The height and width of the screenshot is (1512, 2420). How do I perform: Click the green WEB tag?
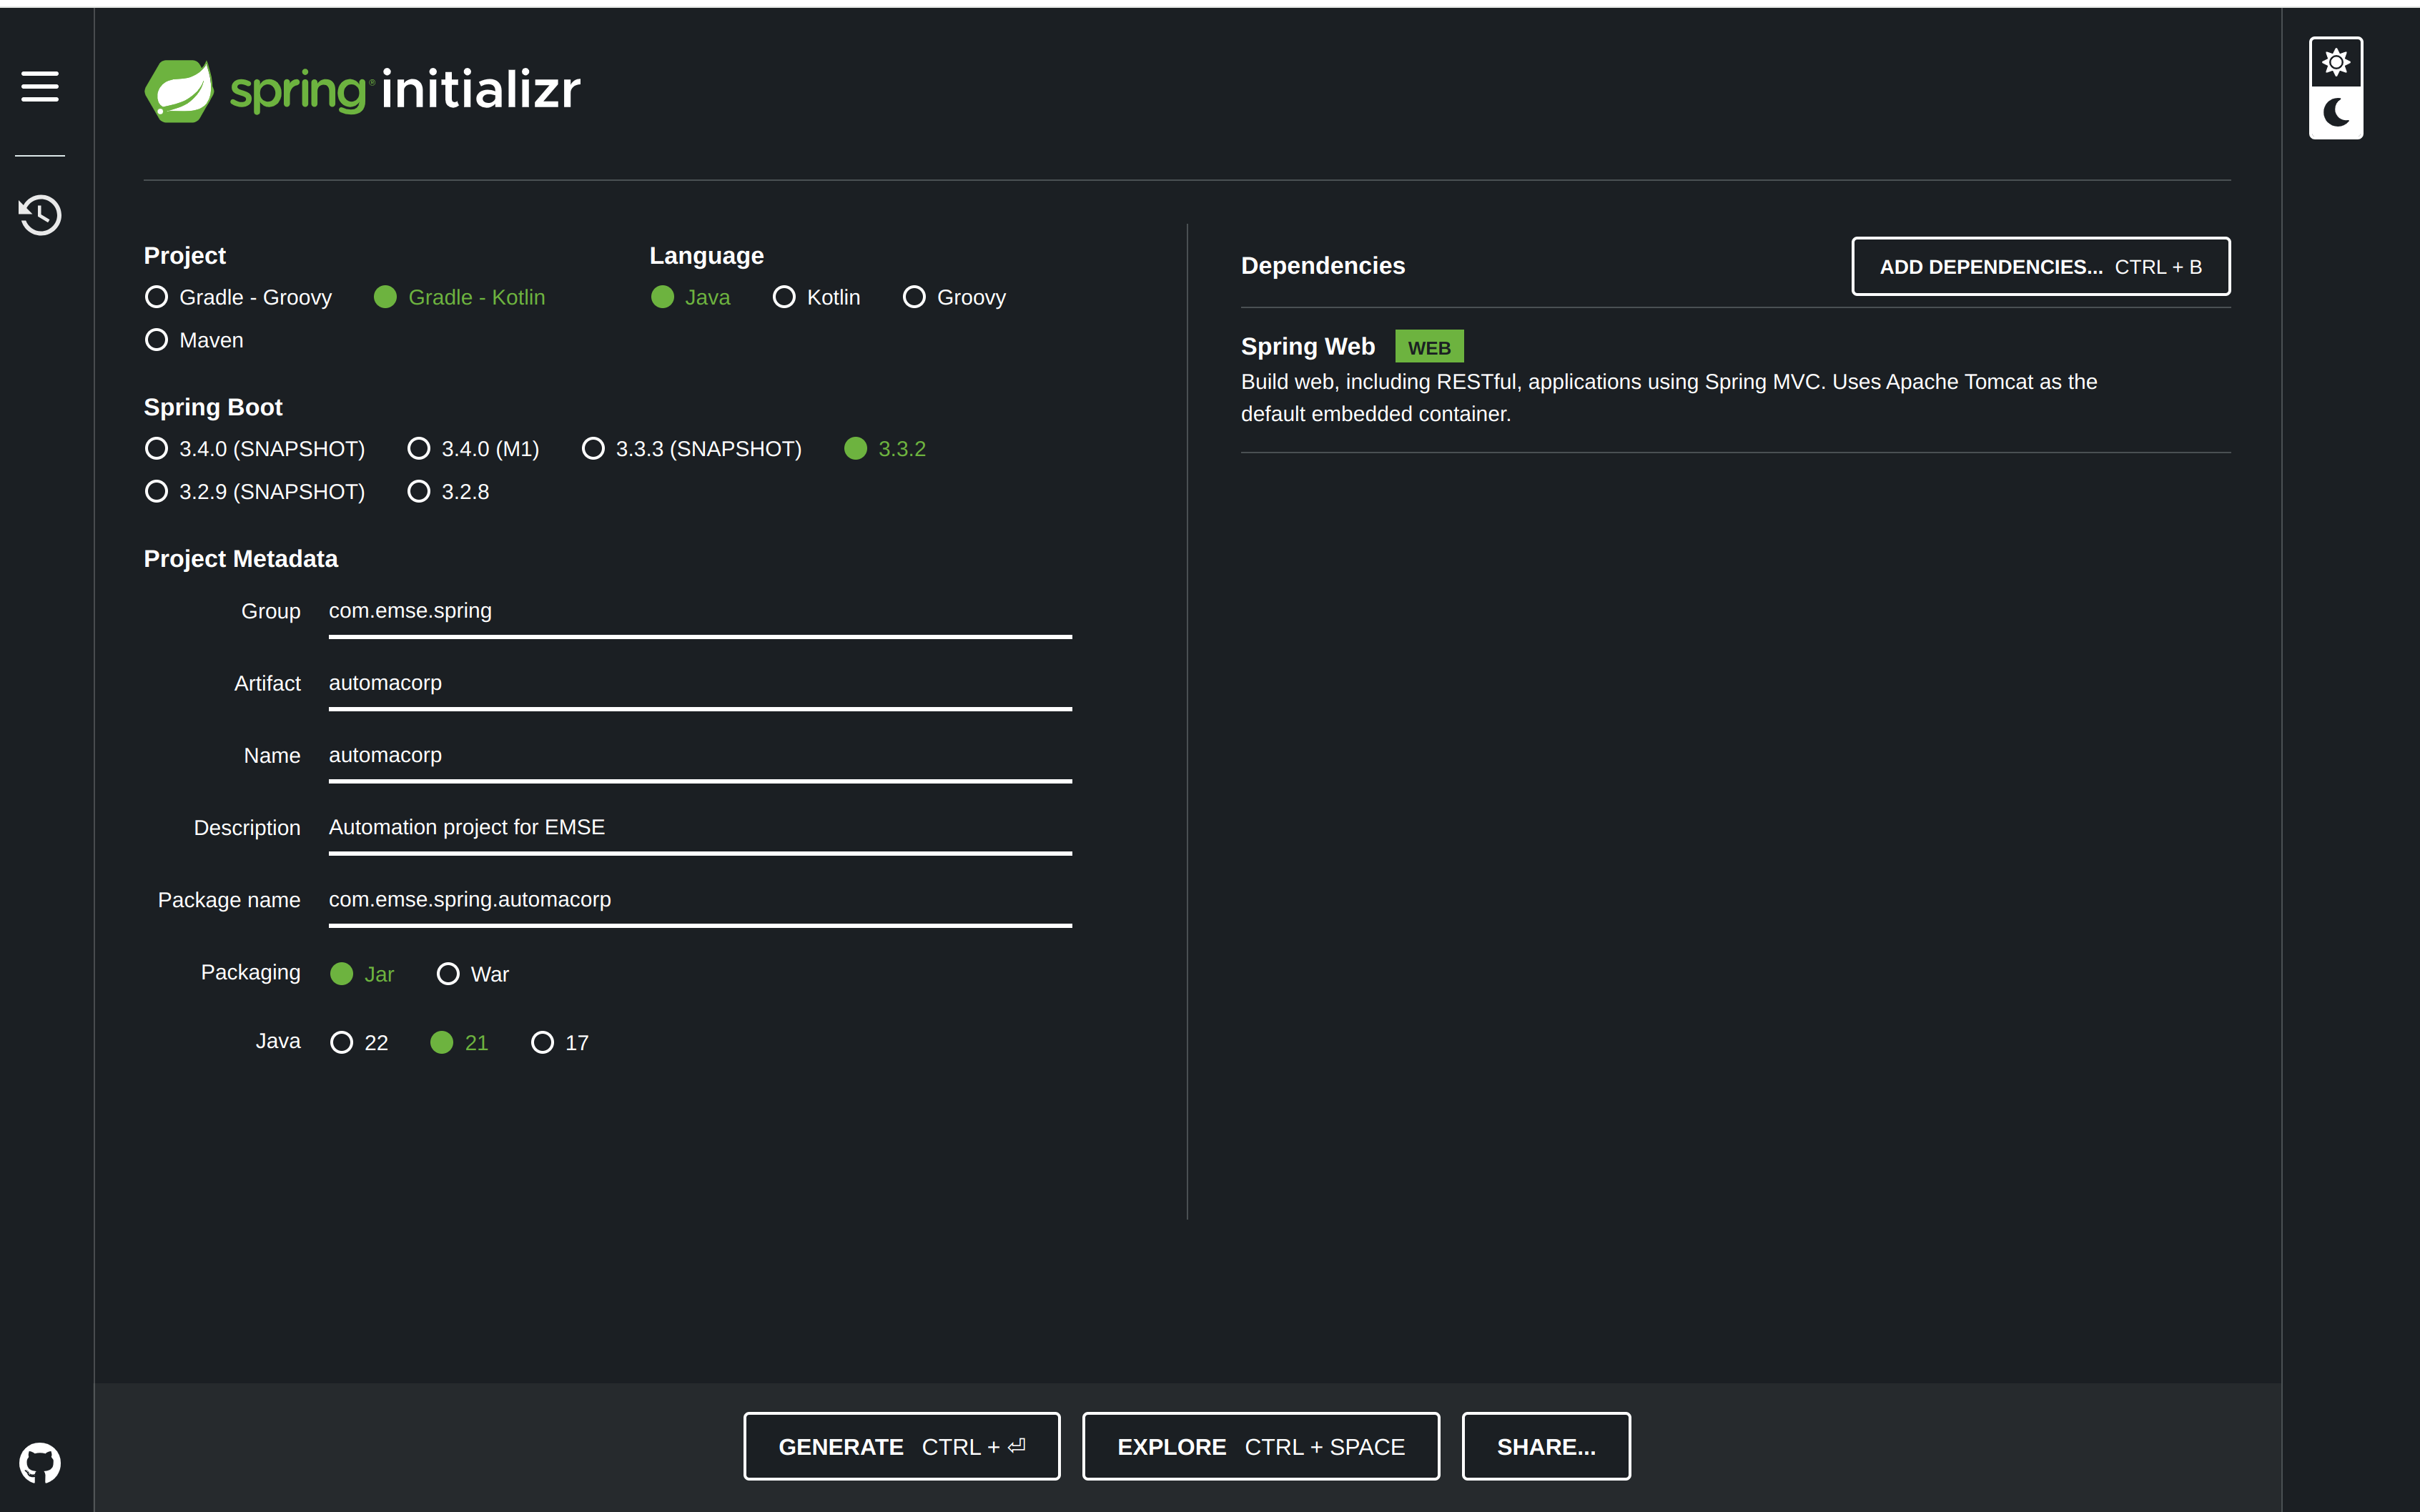[1429, 347]
